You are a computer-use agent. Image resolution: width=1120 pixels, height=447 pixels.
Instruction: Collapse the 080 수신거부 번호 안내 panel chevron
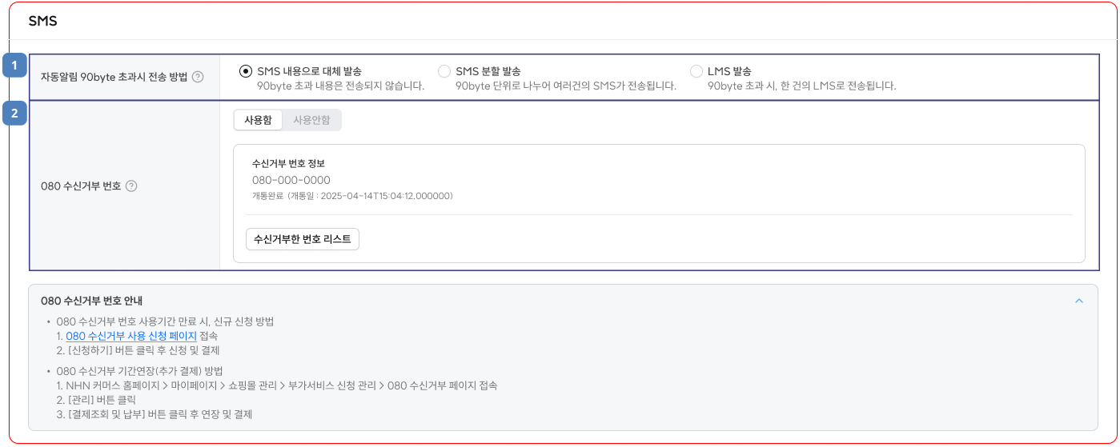pyautogui.click(x=1078, y=301)
